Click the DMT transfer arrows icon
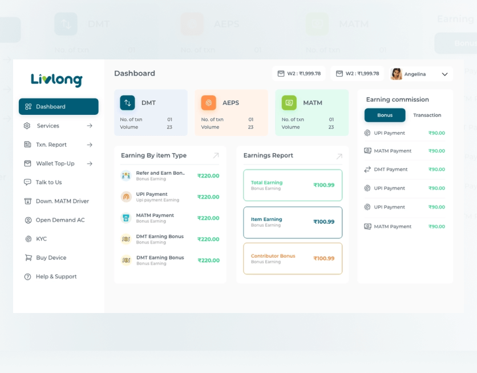Image resolution: width=477 pixels, height=373 pixels. click(127, 103)
